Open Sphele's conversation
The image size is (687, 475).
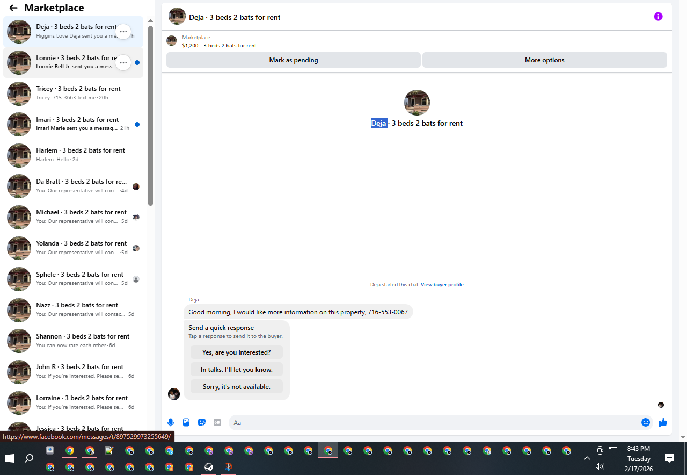pos(73,279)
